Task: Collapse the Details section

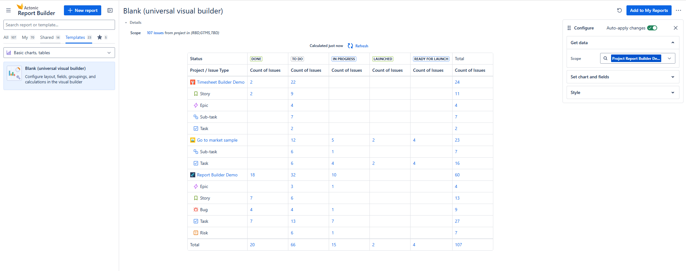Action: coord(126,23)
